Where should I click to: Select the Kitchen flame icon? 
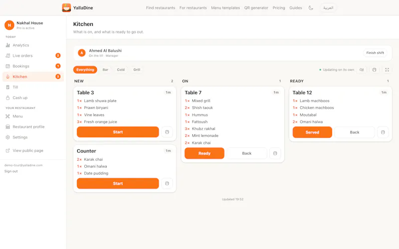pyautogui.click(x=8, y=77)
